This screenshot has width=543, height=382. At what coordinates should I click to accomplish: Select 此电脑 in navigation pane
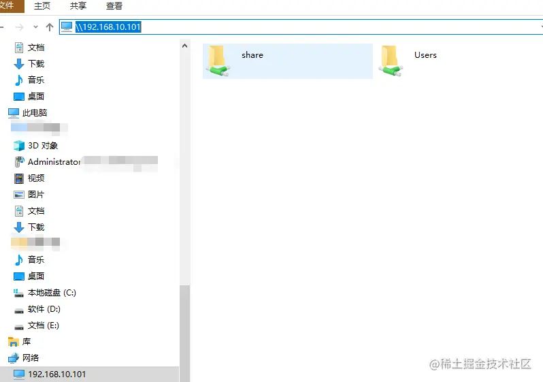click(35, 112)
